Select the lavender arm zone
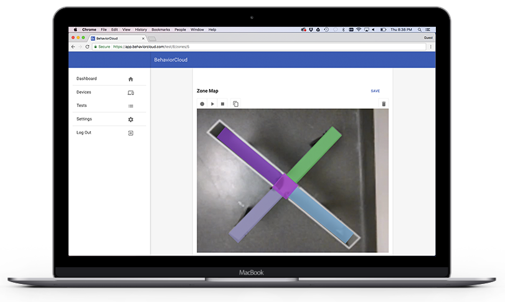The height and width of the screenshot is (302, 505). click(256, 215)
